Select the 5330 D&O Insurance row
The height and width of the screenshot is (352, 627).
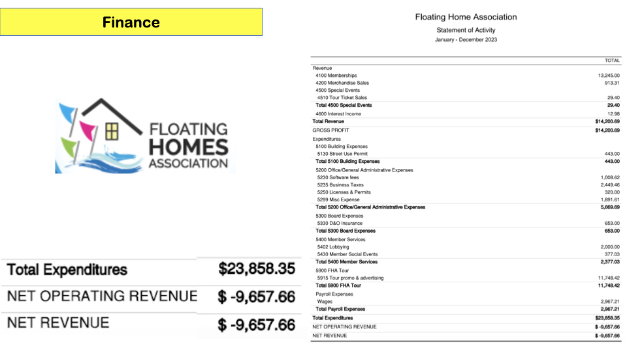[340, 223]
